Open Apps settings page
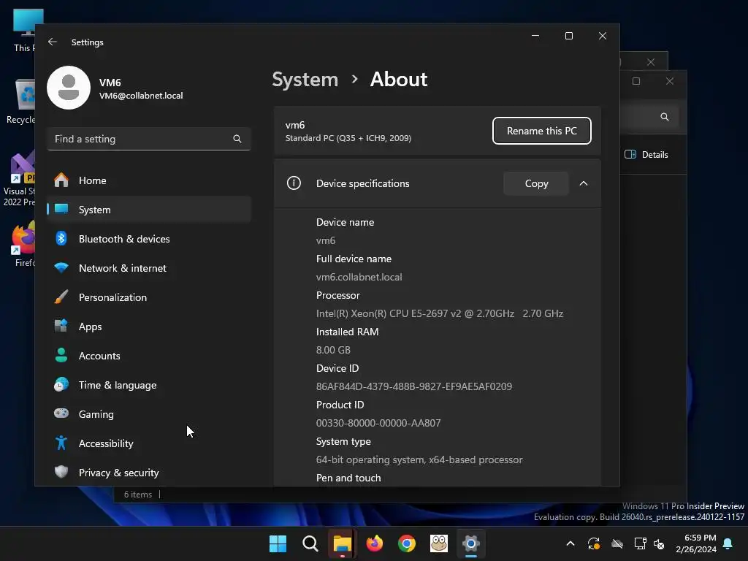The height and width of the screenshot is (561, 748). pyautogui.click(x=149, y=327)
